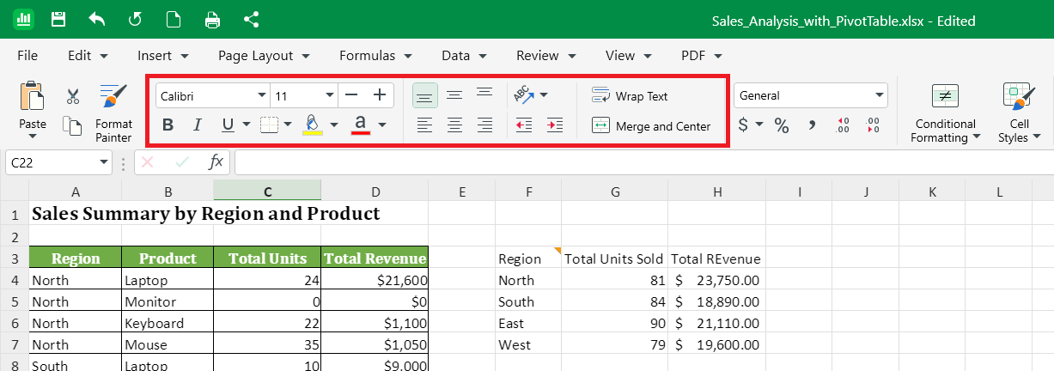This screenshot has width=1054, height=371.
Task: Expand font color dropdown arrow
Action: click(381, 125)
